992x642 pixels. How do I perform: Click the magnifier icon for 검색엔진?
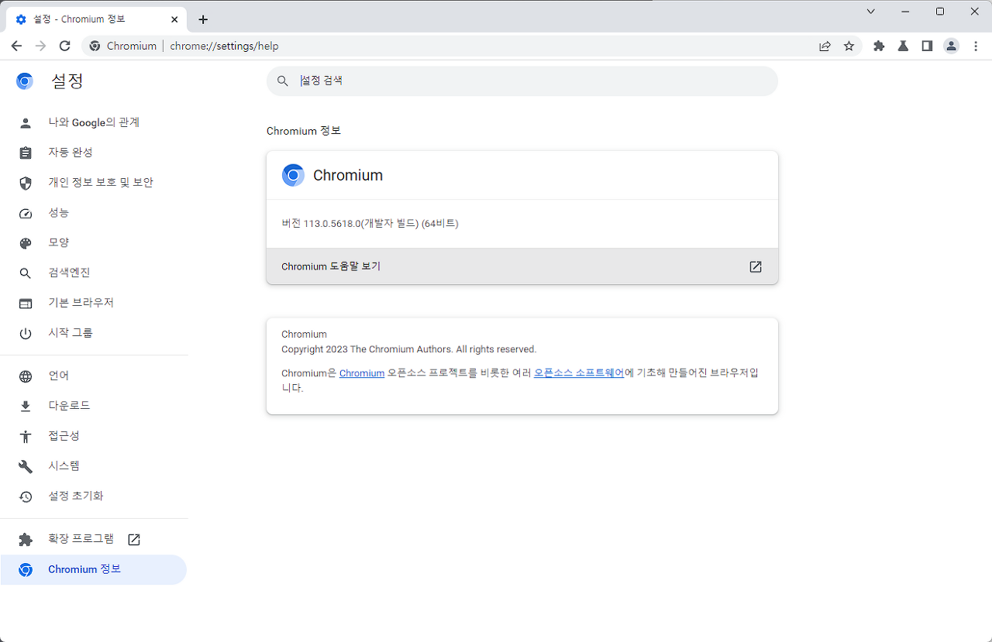(x=26, y=273)
